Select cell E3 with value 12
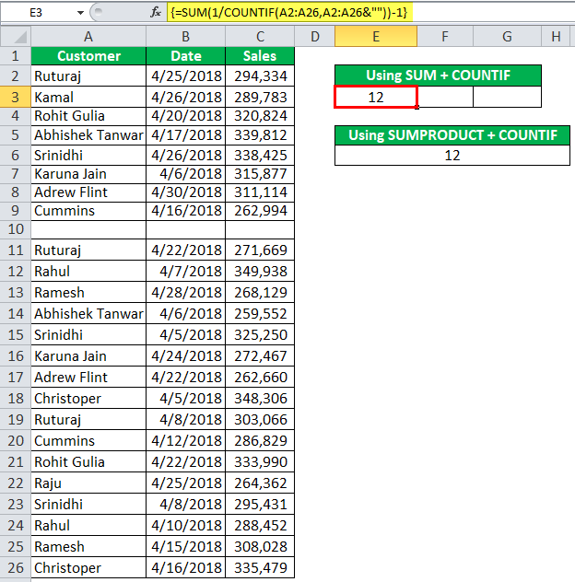This screenshot has width=575, height=582. (376, 98)
